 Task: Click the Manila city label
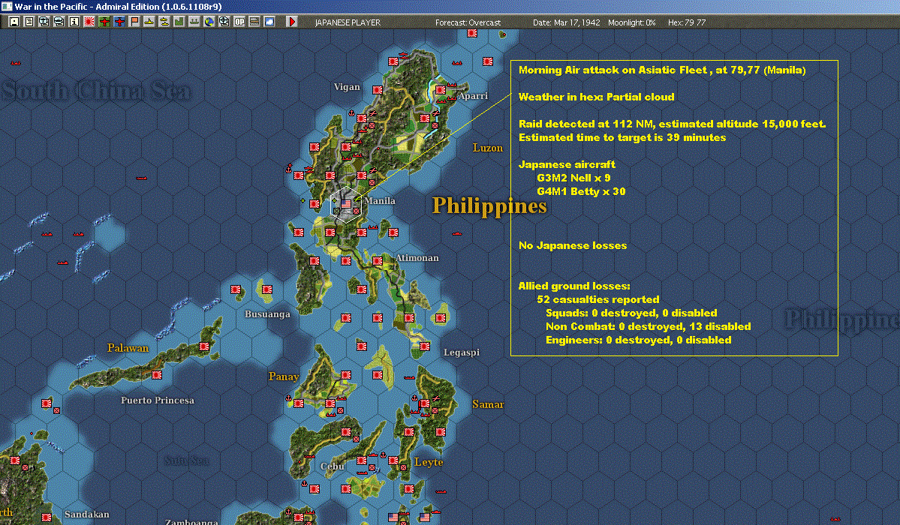click(380, 201)
